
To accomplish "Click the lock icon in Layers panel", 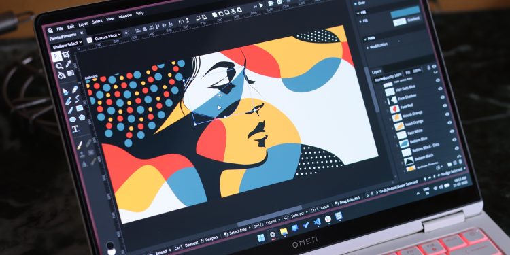I will [428, 68].
